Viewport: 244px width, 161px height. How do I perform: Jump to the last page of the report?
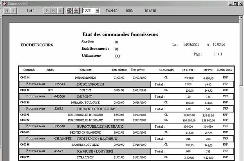54,11
